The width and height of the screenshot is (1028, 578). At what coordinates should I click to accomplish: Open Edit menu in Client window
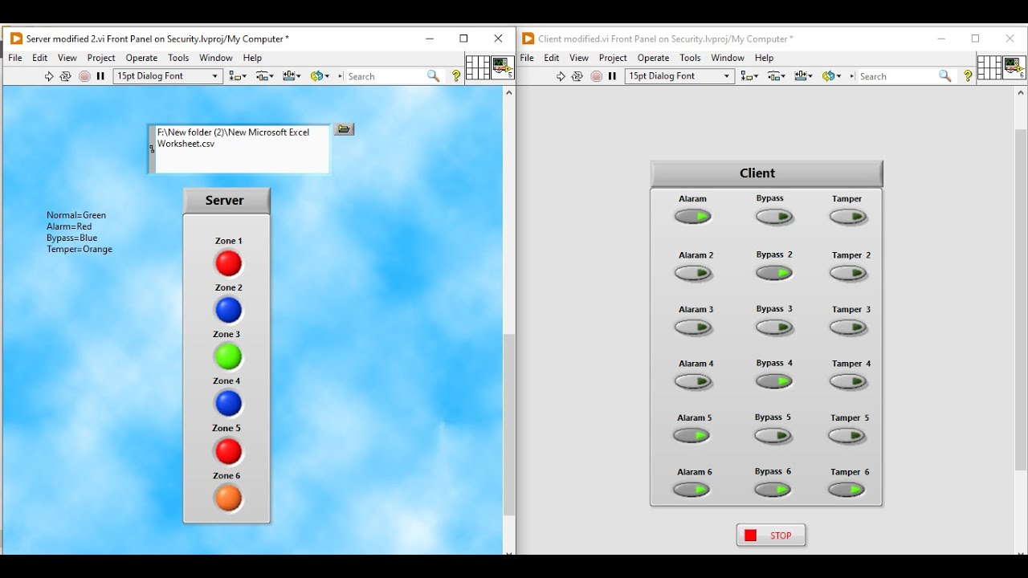[552, 58]
